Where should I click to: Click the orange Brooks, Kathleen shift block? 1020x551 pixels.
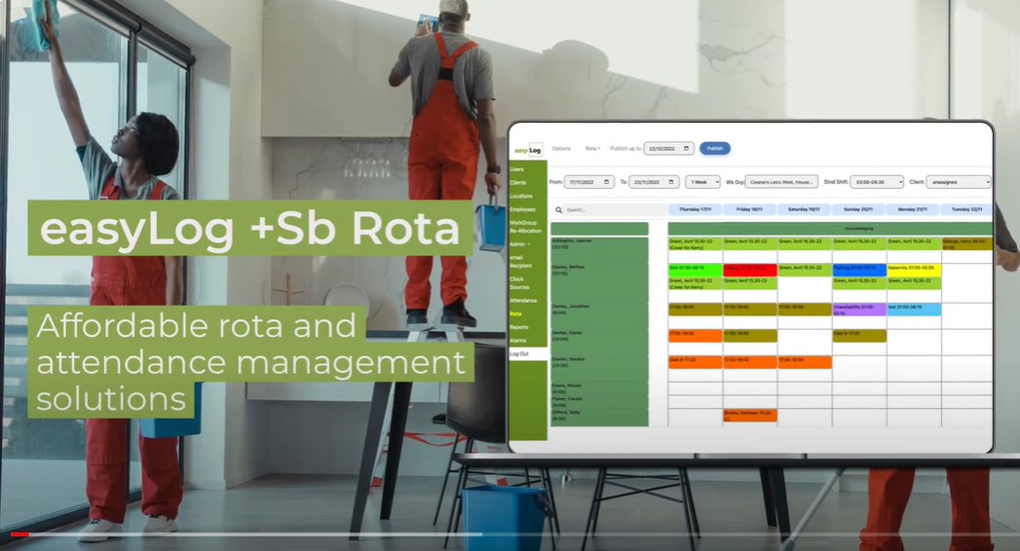[749, 416]
